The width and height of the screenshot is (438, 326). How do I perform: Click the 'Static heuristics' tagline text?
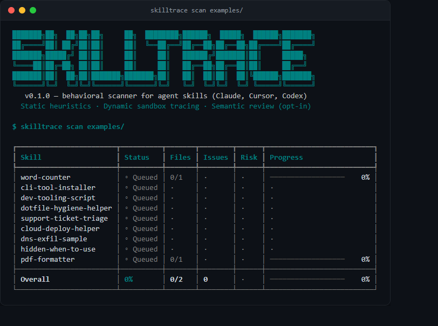tap(56, 106)
